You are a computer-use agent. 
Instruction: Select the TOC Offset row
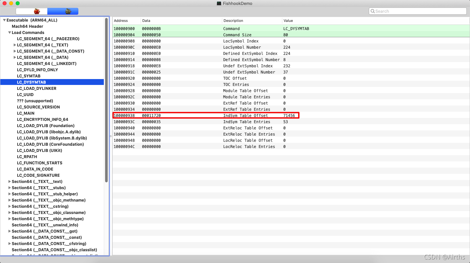291,78
